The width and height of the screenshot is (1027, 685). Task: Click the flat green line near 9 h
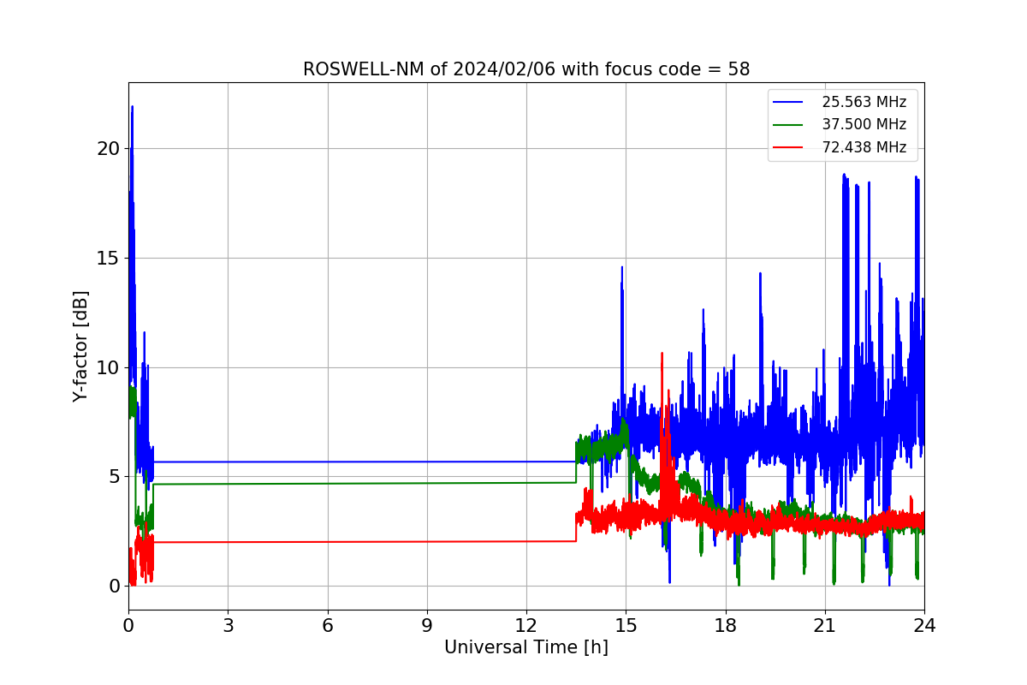pos(427,483)
